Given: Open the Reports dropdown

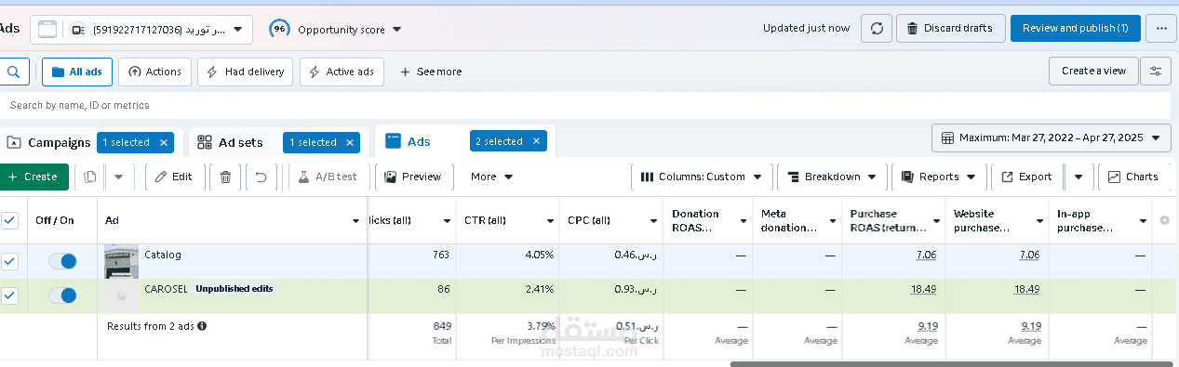Looking at the screenshot, I should tap(938, 177).
